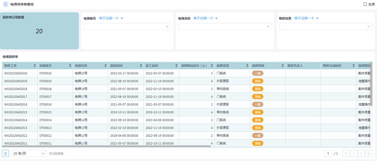This screenshot has width=377, height=161.
Task: Sort by 报修时间 column icon
Action: [141, 66]
